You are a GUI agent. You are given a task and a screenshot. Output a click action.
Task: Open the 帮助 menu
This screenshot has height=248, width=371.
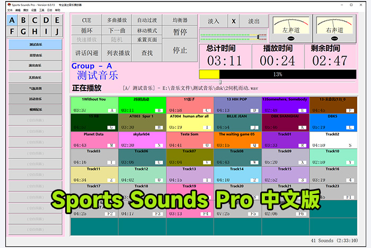[x=57, y=10]
